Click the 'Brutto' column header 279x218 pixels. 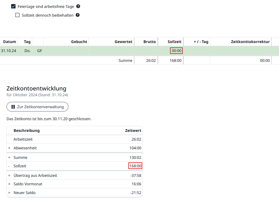click(150, 42)
